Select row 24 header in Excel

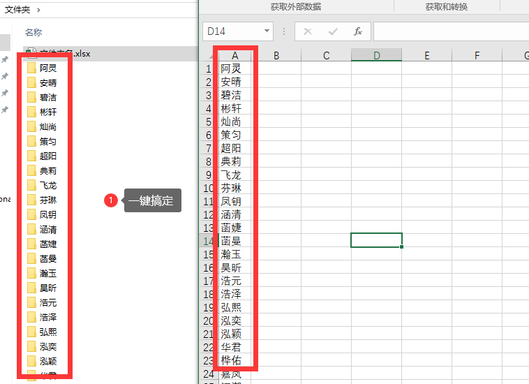(209, 374)
